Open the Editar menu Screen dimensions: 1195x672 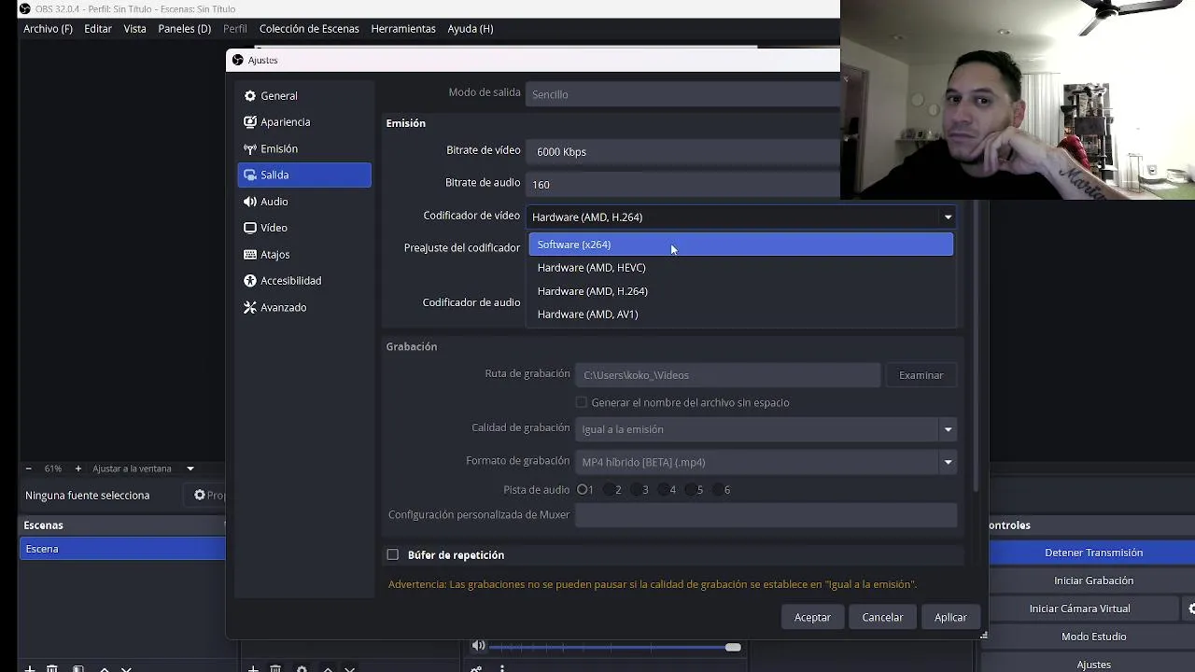[98, 29]
